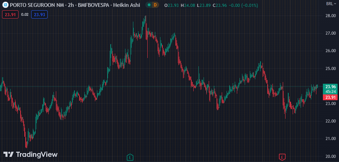The height and width of the screenshot is (162, 339).
Task: Open the green E earnings marker
Action: (x=130, y=157)
